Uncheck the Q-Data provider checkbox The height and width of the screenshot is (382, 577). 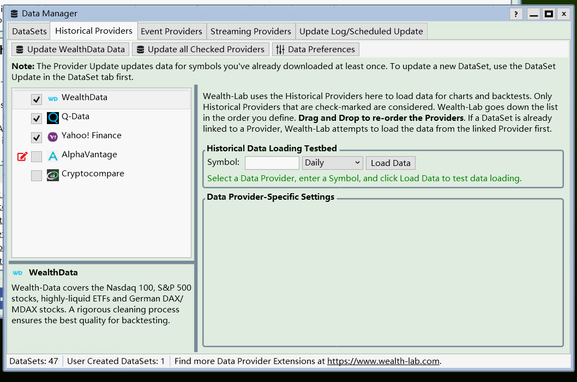pyautogui.click(x=36, y=119)
